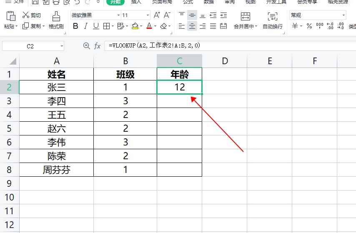Click the cell style pencil-table icon
The width and height of the screenshot is (356, 233).
[x=120, y=26]
